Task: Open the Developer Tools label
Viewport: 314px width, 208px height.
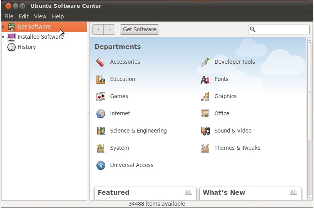Action: point(234,62)
